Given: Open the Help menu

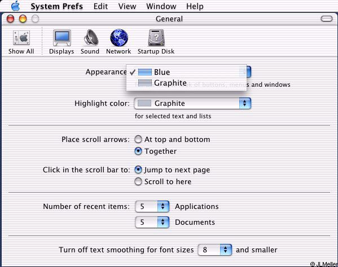Looking at the screenshot, I should [x=195, y=6].
